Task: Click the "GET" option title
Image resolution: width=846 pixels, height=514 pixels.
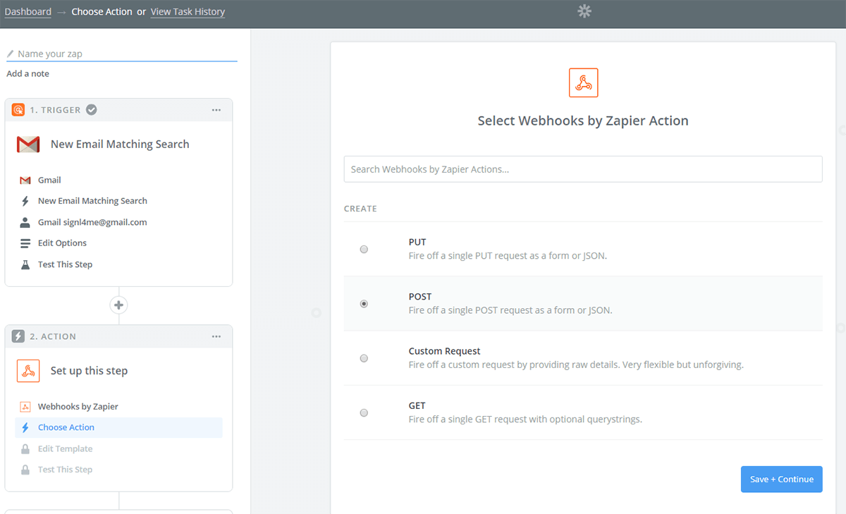Action: click(417, 405)
